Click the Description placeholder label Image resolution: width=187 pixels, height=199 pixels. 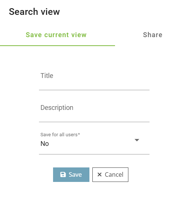click(x=57, y=108)
